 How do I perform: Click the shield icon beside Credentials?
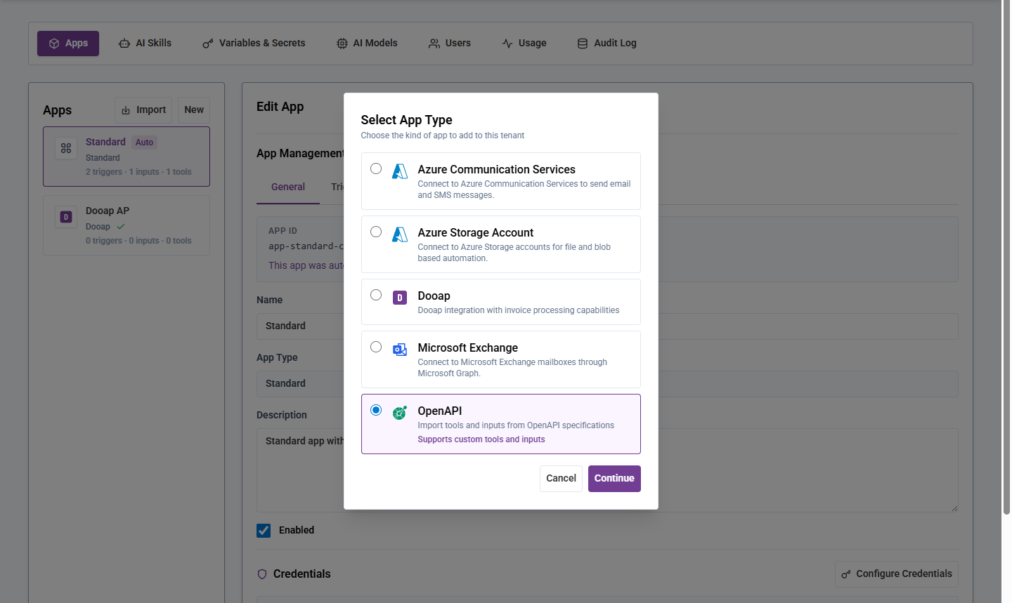click(262, 574)
